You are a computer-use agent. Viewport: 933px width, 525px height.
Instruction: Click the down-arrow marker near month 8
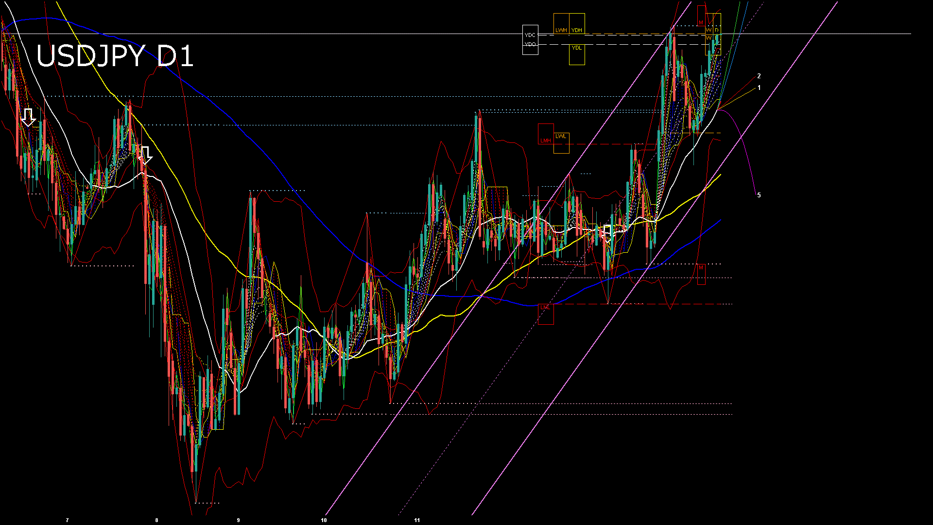click(145, 155)
